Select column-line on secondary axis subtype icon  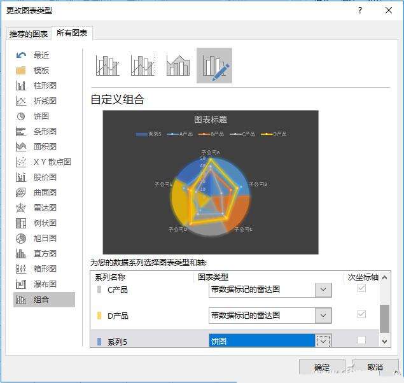(x=143, y=65)
